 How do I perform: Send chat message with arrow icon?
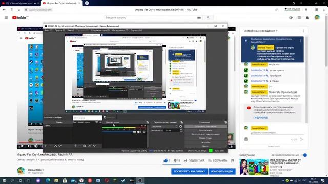coord(302,139)
